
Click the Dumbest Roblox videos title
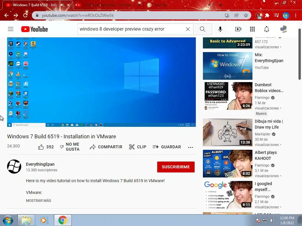[269, 88]
